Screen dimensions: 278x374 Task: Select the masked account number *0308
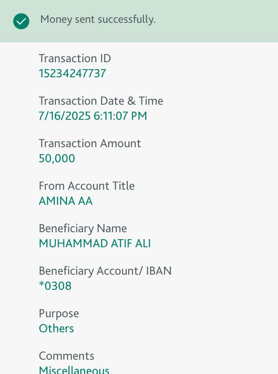point(55,286)
